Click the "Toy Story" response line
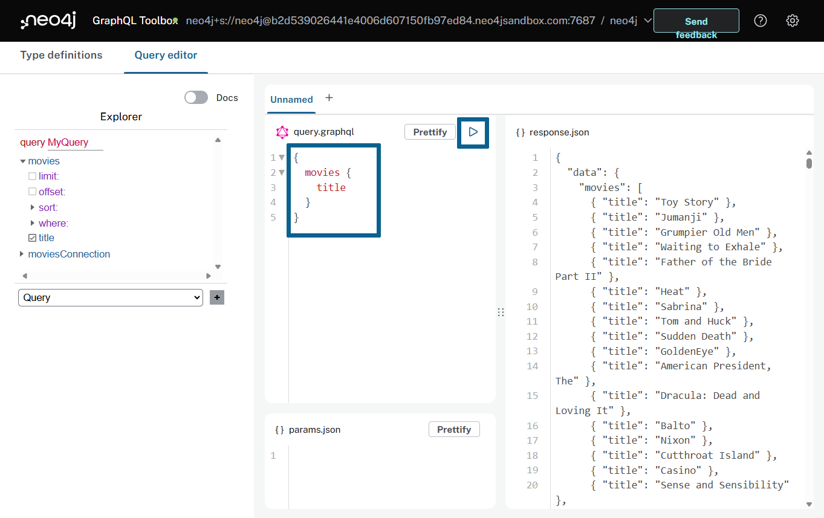The width and height of the screenshot is (824, 518). click(x=663, y=202)
